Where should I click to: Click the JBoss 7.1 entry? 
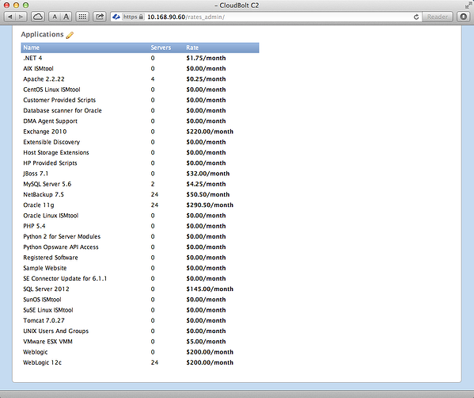tap(36, 174)
